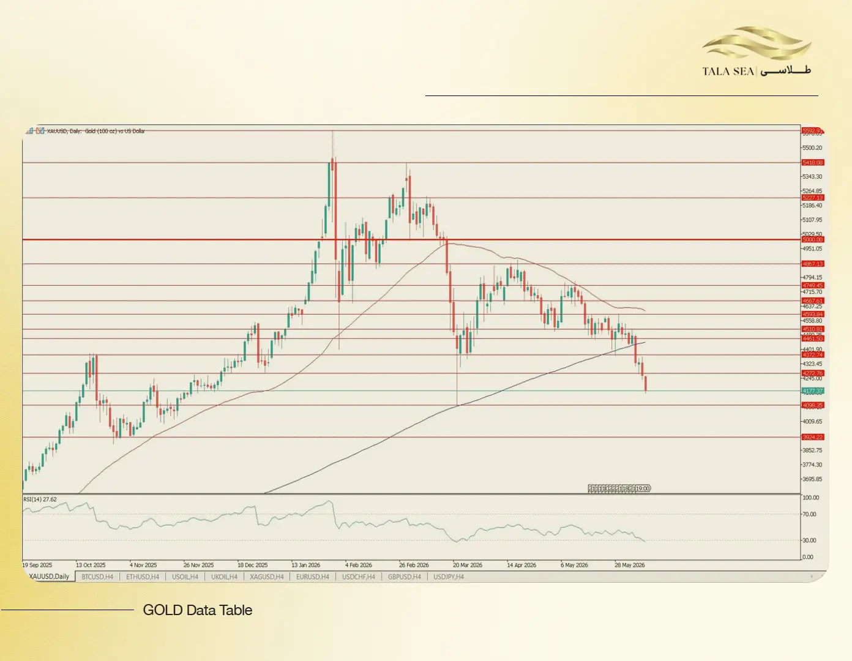Image resolution: width=852 pixels, height=661 pixels.
Task: Click the RSI(14) 27.62 indicator label
Action: (40, 499)
